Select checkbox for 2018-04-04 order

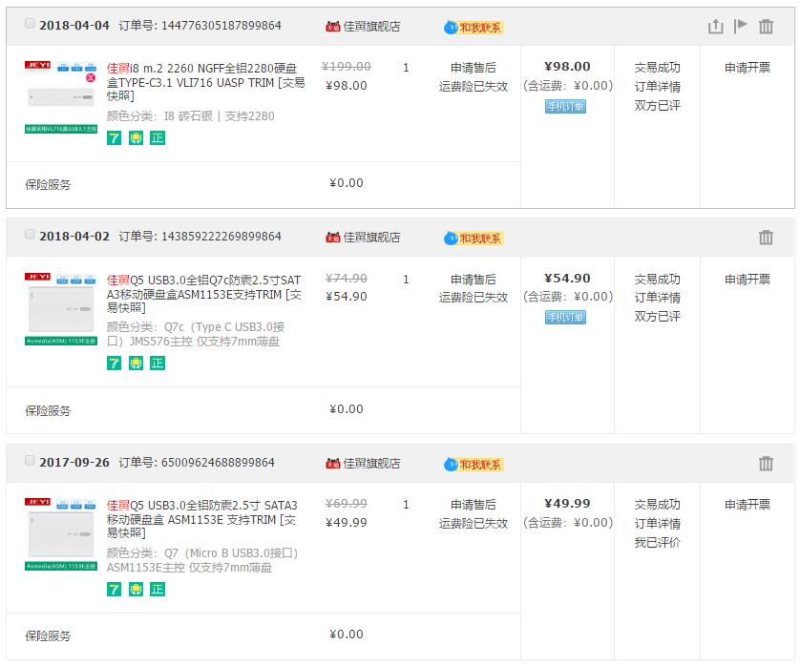30,24
